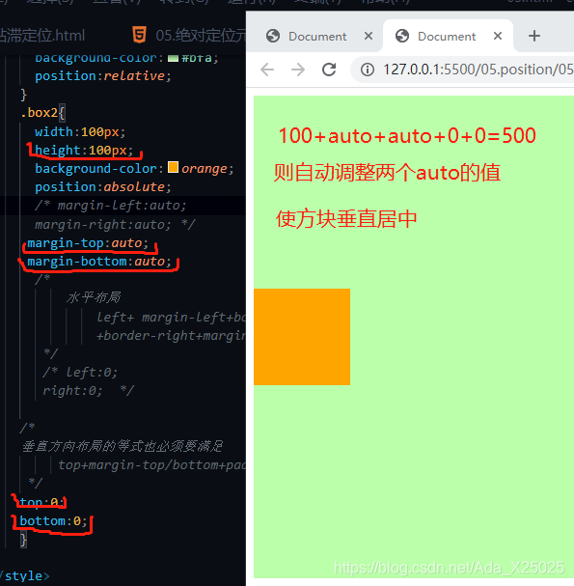Viewport: 574px width, 586px height.
Task: Click the browser forward arrow
Action: click(298, 70)
